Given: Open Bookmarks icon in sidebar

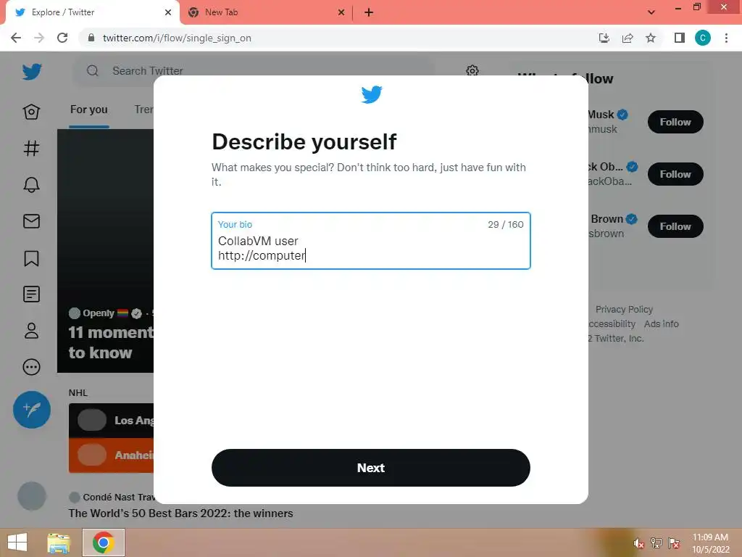Looking at the screenshot, I should pos(31,258).
